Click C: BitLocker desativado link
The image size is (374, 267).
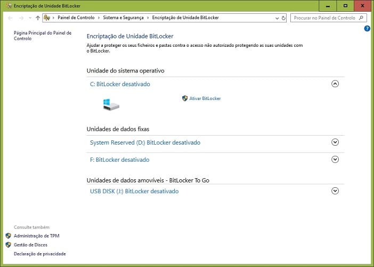tap(120, 84)
